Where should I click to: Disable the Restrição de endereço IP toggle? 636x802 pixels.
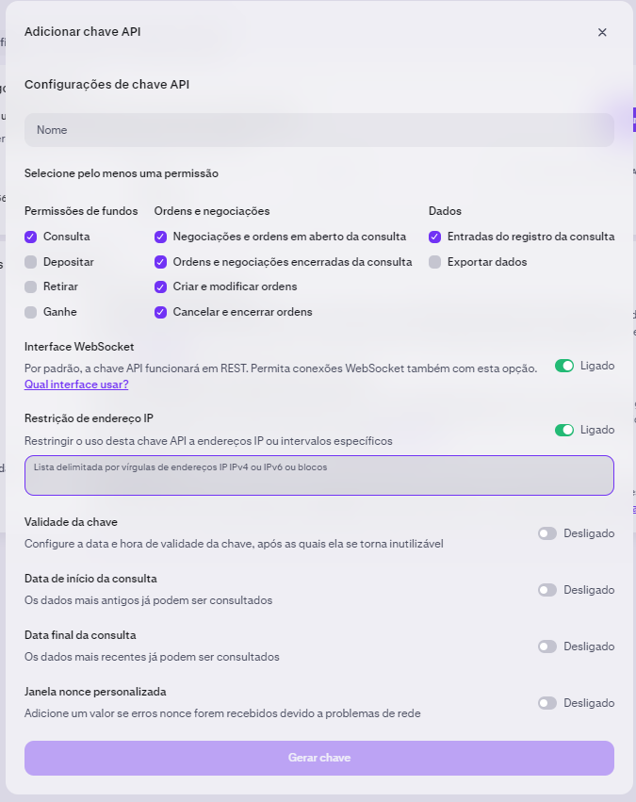pyautogui.click(x=564, y=430)
